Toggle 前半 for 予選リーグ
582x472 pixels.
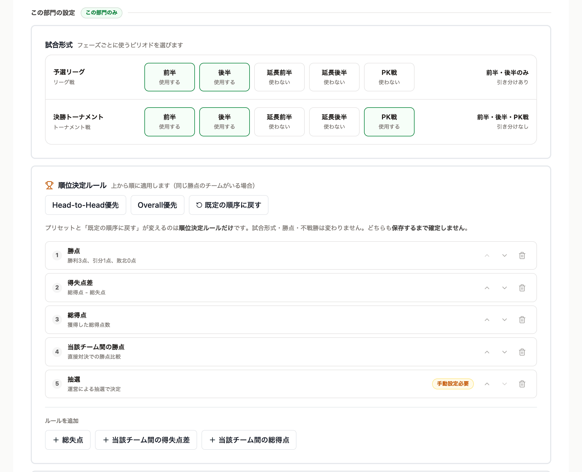click(x=170, y=77)
